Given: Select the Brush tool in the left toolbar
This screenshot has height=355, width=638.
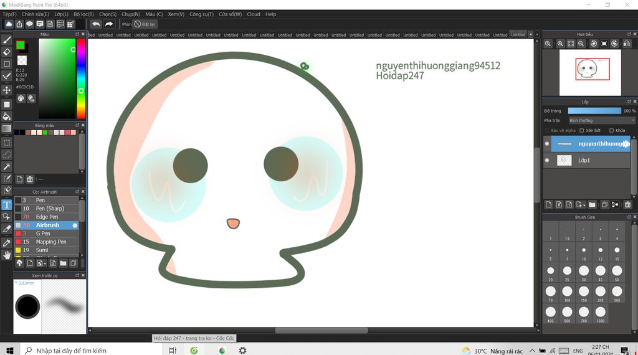Looking at the screenshot, I should [x=6, y=40].
